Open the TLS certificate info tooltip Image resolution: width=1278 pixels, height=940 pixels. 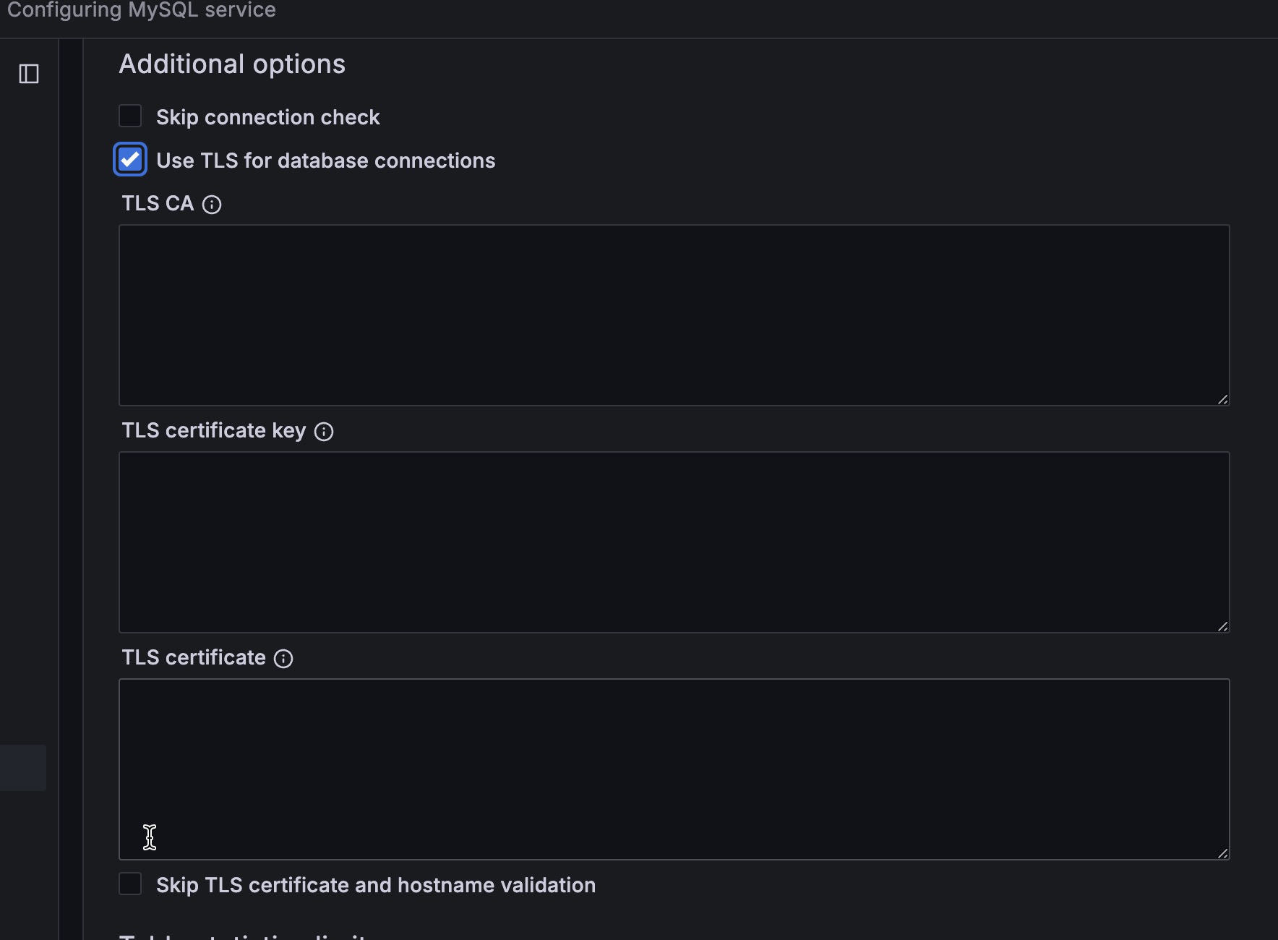click(283, 659)
